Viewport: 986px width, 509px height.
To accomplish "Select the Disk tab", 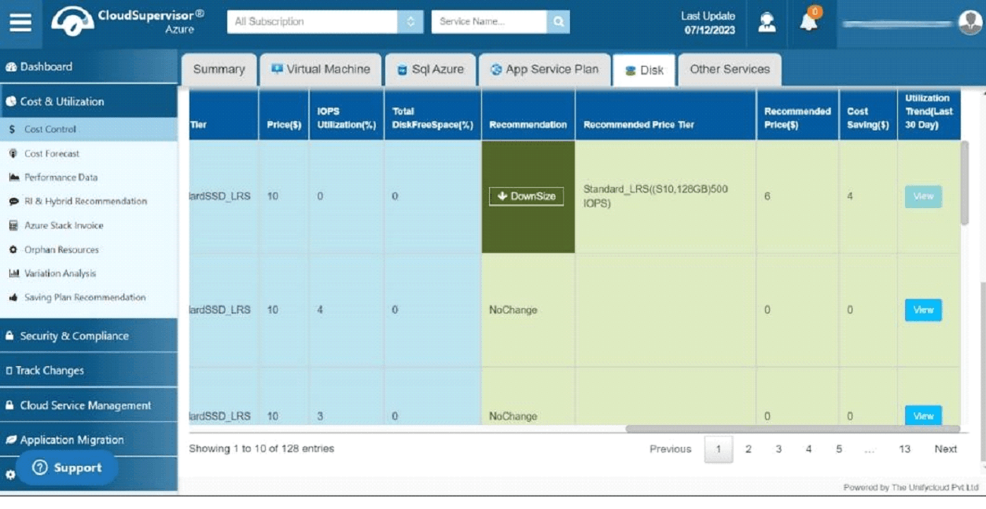I will [644, 70].
